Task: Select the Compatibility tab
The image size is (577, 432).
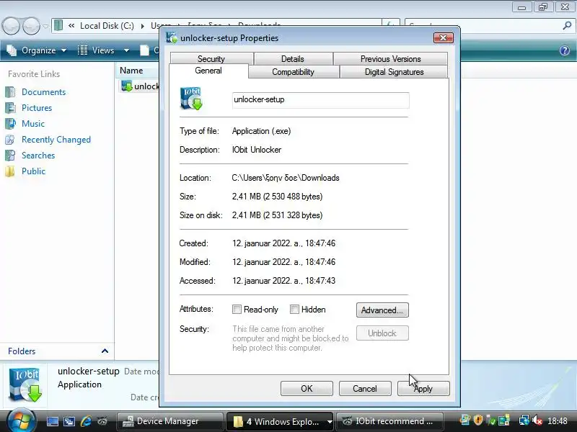Action: click(293, 71)
